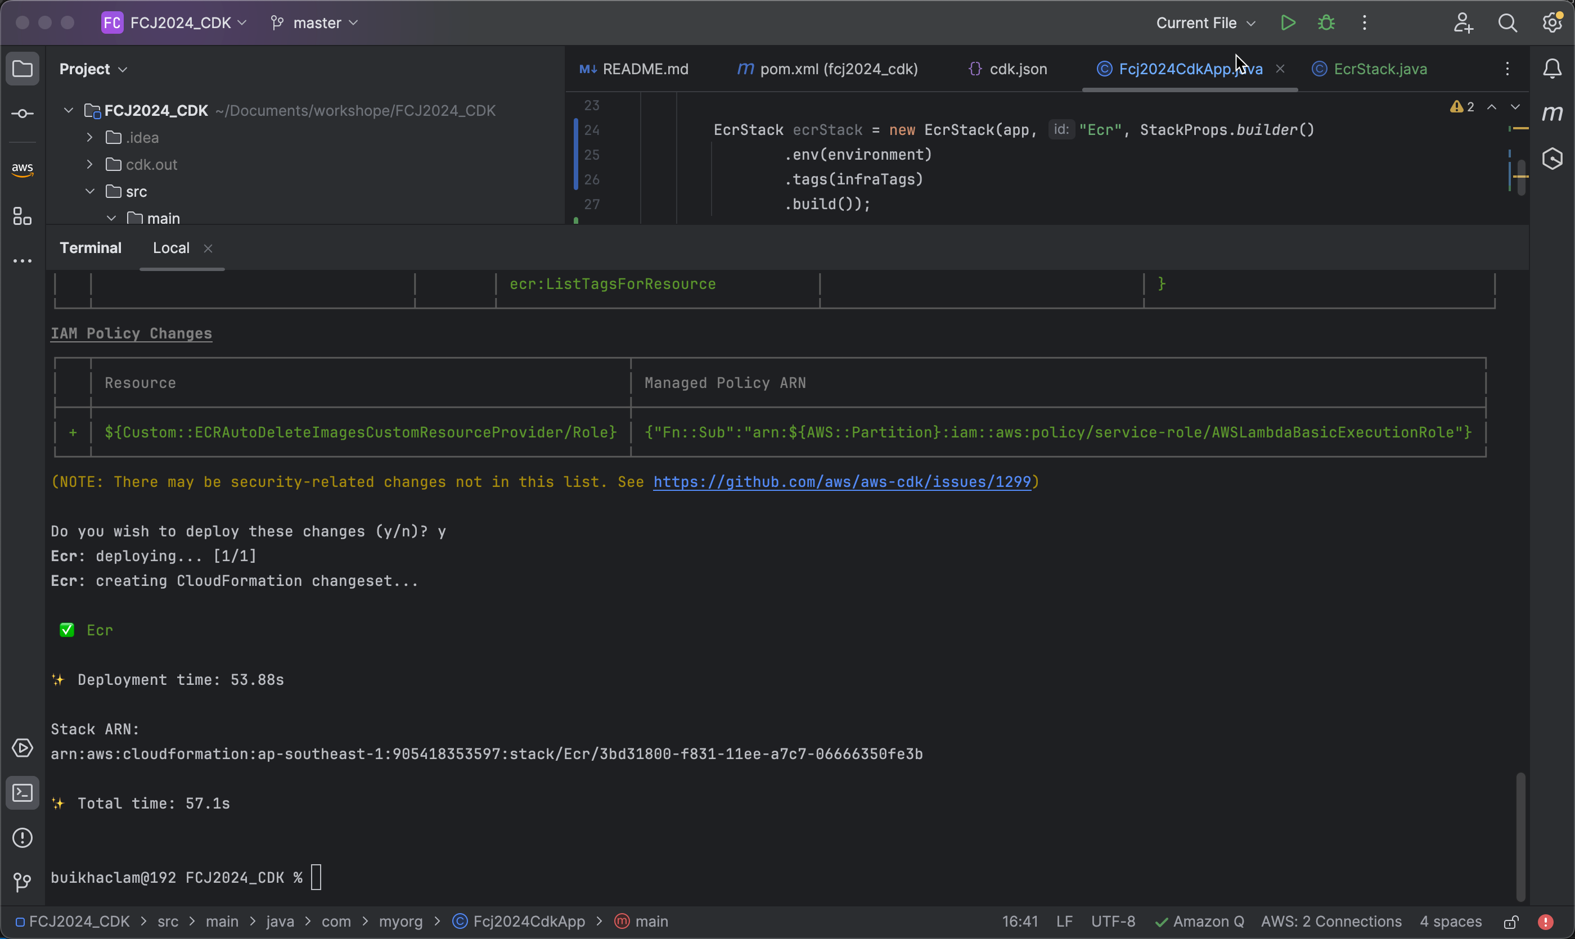Click the warnings count indicator in editor
Viewport: 1575px width, 939px height.
[1462, 107]
